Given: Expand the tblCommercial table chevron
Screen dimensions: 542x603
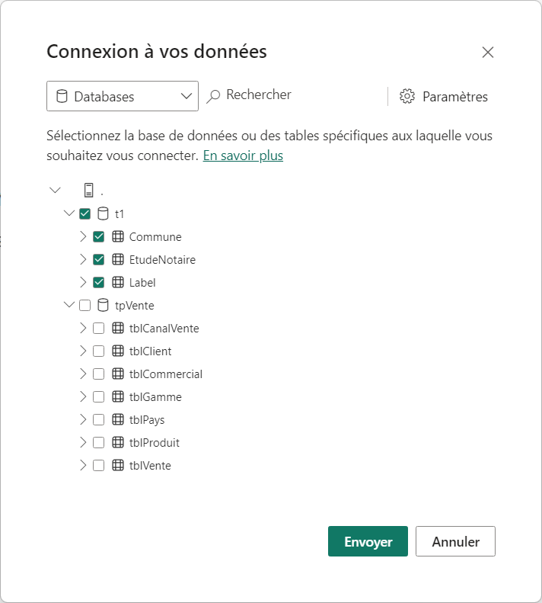Looking at the screenshot, I should (x=83, y=374).
